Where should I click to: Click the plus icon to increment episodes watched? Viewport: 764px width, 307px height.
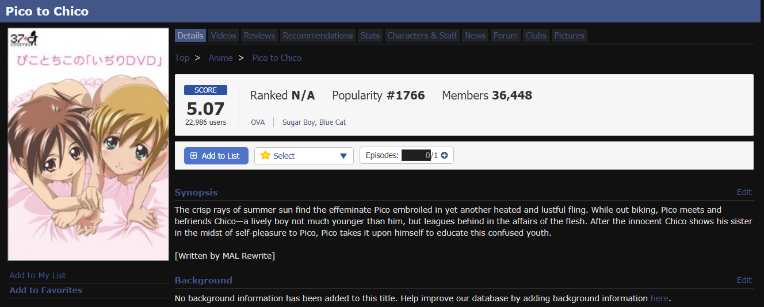[444, 155]
